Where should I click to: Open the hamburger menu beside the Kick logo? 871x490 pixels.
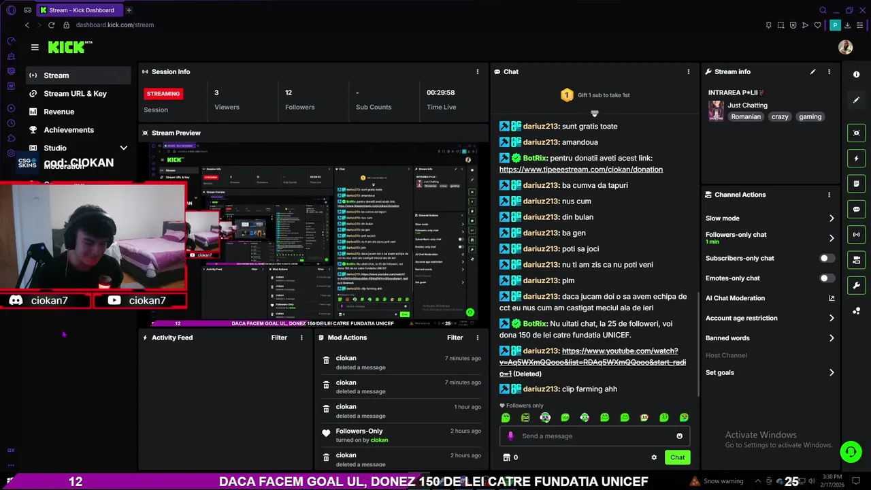coord(35,47)
